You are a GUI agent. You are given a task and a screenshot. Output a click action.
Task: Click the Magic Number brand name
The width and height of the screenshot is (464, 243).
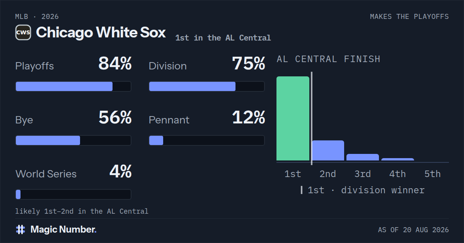pyautogui.click(x=63, y=229)
